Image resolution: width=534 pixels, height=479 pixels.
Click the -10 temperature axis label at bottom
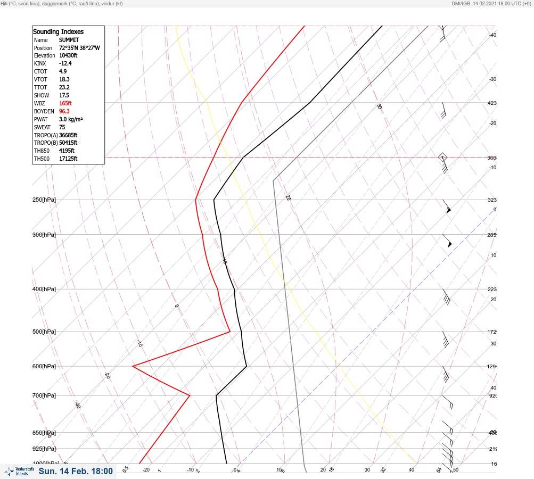pos(191,470)
